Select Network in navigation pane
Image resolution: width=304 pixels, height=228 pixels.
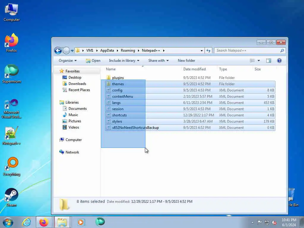(x=72, y=152)
